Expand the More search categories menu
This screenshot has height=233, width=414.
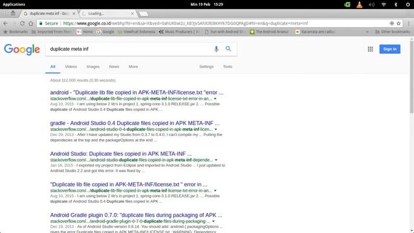tap(133, 67)
